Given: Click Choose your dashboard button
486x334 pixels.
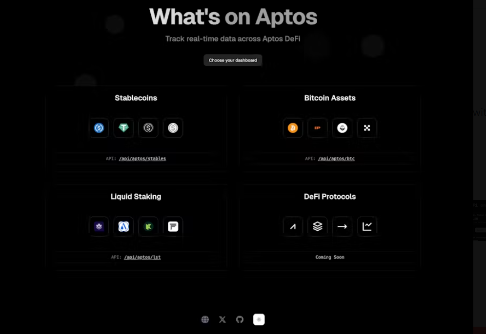Looking at the screenshot, I should tap(233, 60).
